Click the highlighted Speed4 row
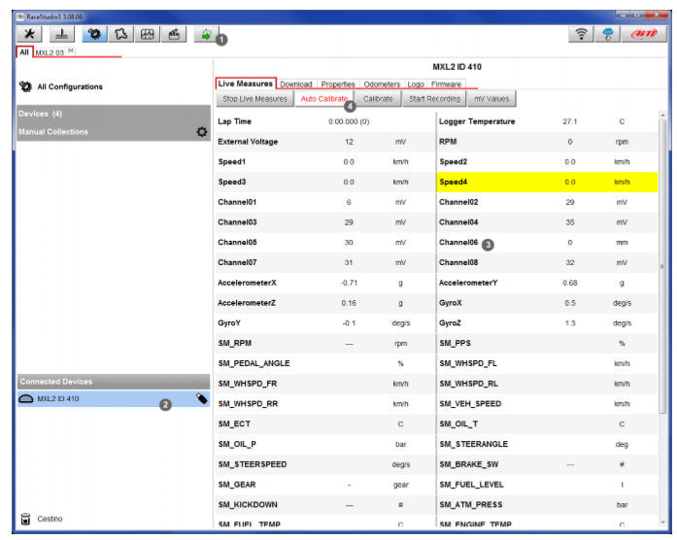The height and width of the screenshot is (540, 677). pos(547,183)
